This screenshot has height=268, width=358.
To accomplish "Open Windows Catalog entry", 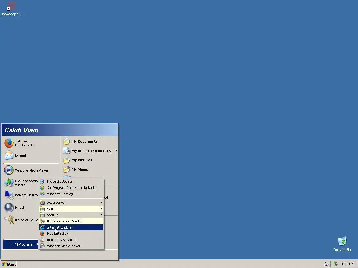I will click(71, 194).
